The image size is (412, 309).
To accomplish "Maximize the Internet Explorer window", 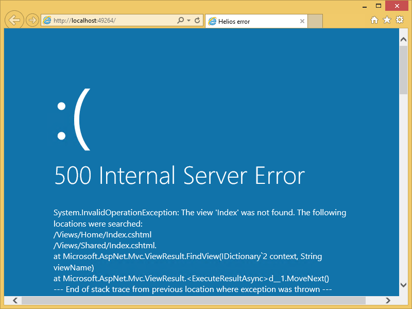I will 379,6.
